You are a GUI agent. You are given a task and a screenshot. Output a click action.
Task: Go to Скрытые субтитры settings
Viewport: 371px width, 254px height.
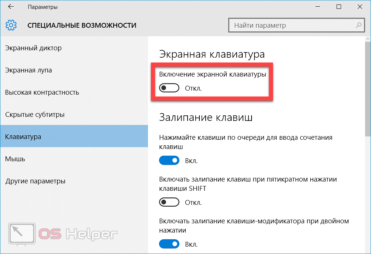(x=35, y=115)
